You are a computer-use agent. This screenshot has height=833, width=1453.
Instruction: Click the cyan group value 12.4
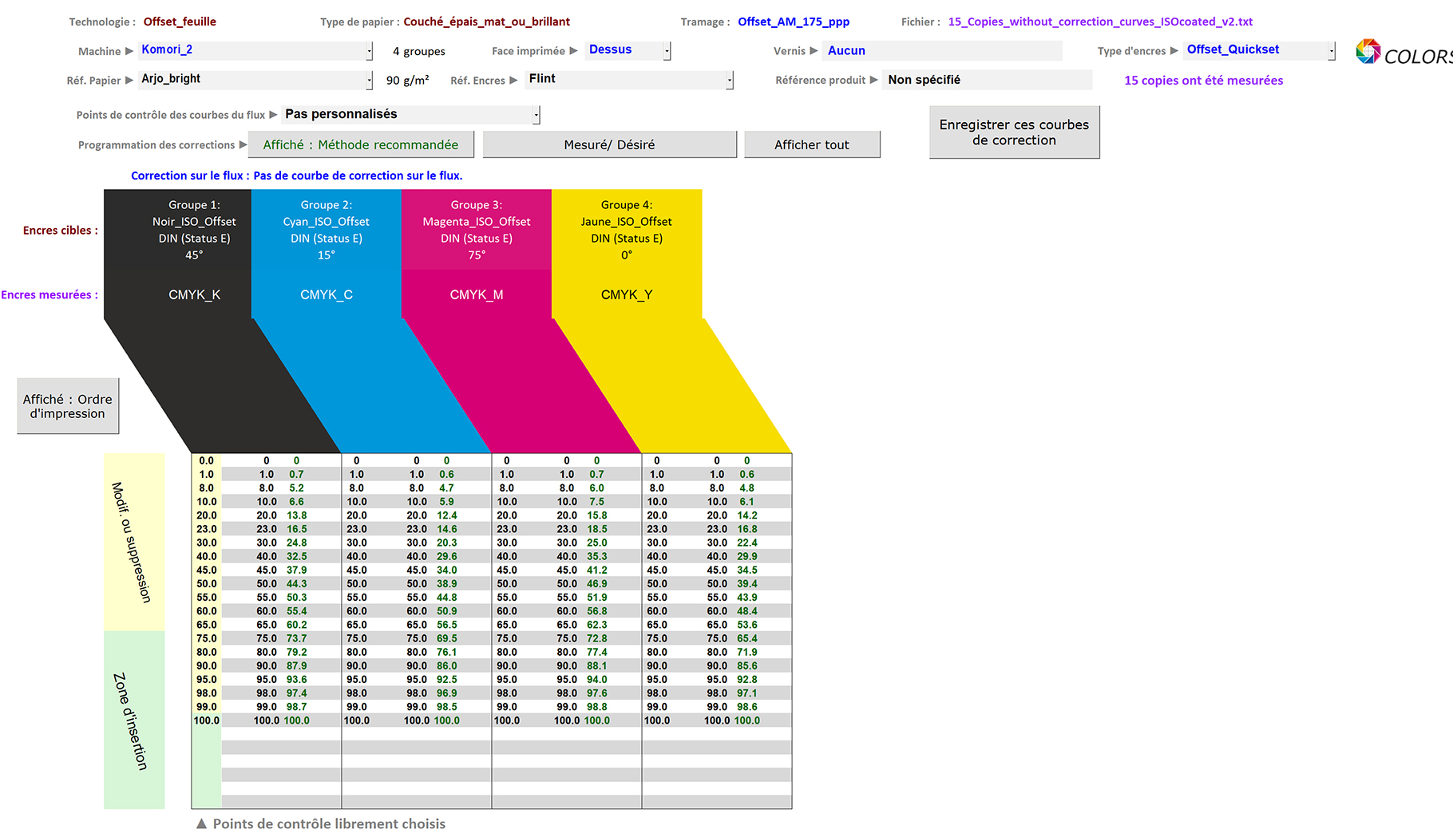pos(447,515)
